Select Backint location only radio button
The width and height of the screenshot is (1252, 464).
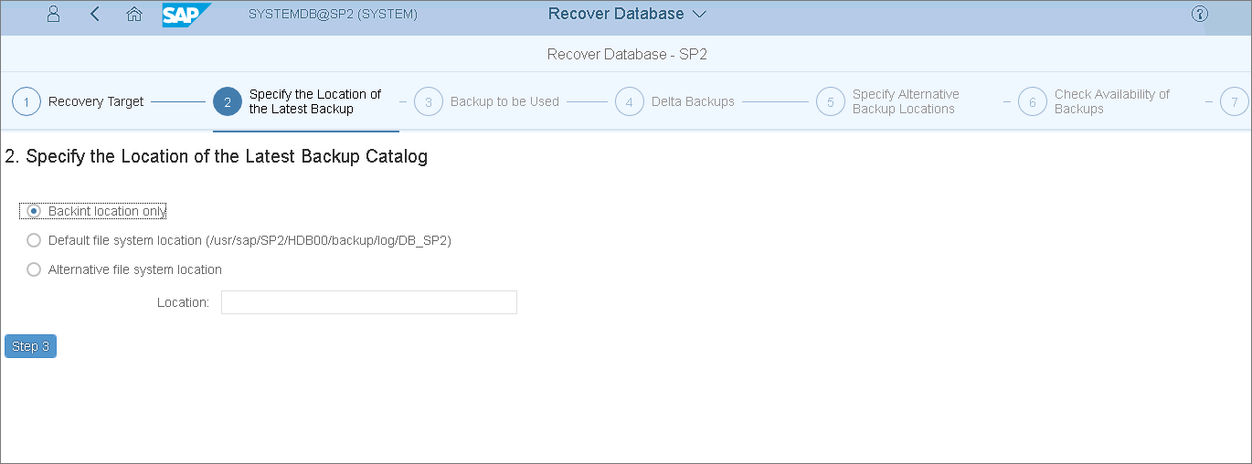(x=34, y=211)
